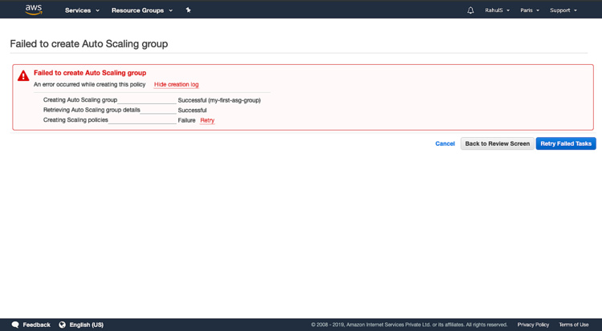Viewport: 602px width, 331px height.
Task: Open the Paris region selector
Action: point(530,10)
